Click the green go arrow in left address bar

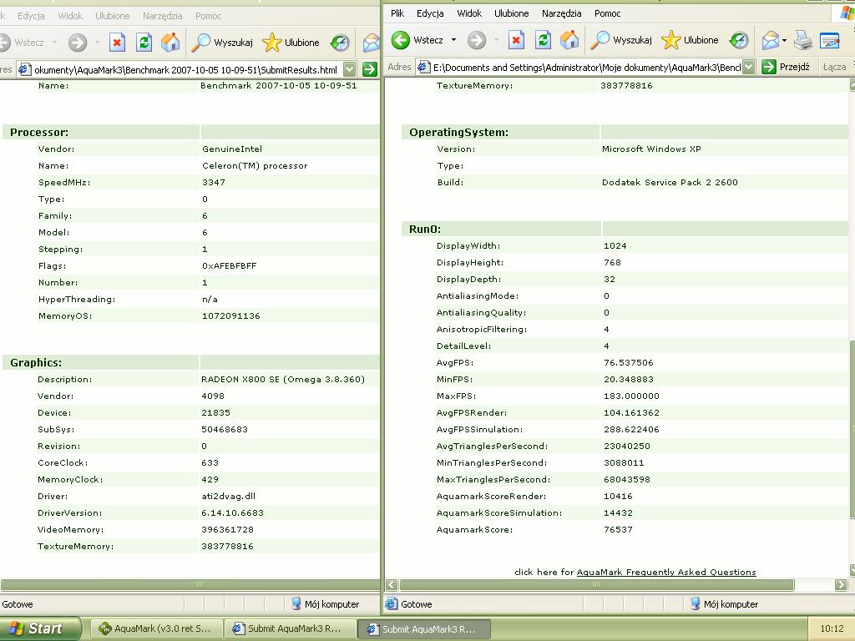[370, 69]
